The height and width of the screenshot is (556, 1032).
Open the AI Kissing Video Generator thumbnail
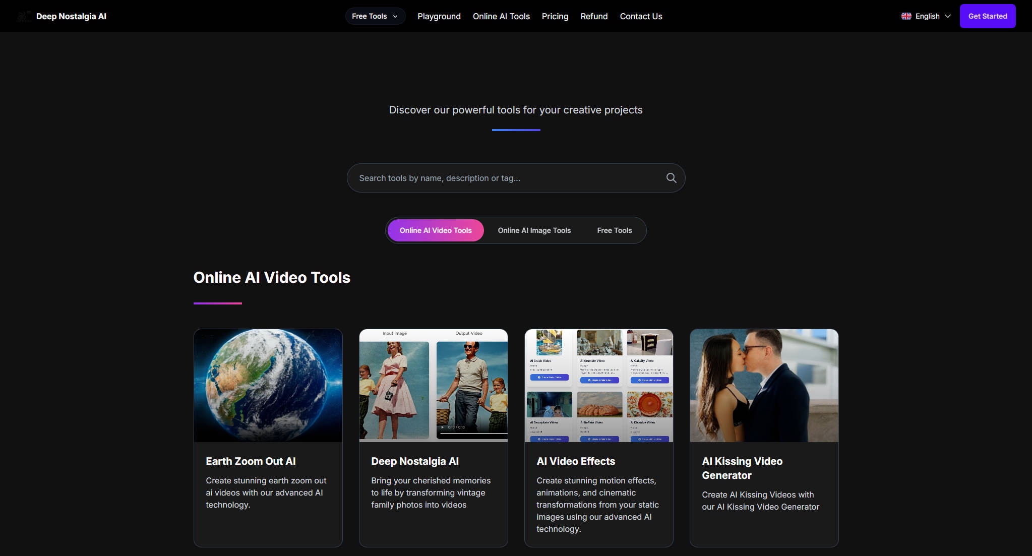click(764, 386)
